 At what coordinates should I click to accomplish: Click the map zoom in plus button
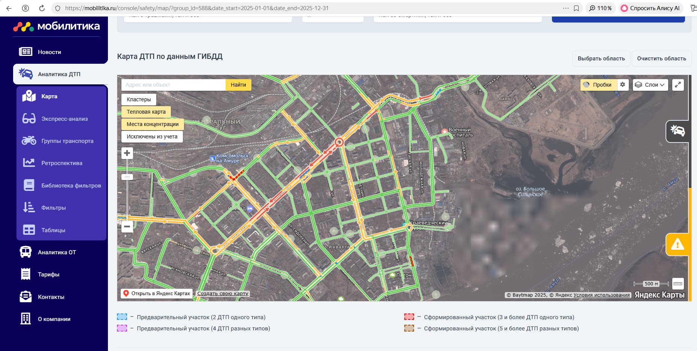[x=127, y=153]
